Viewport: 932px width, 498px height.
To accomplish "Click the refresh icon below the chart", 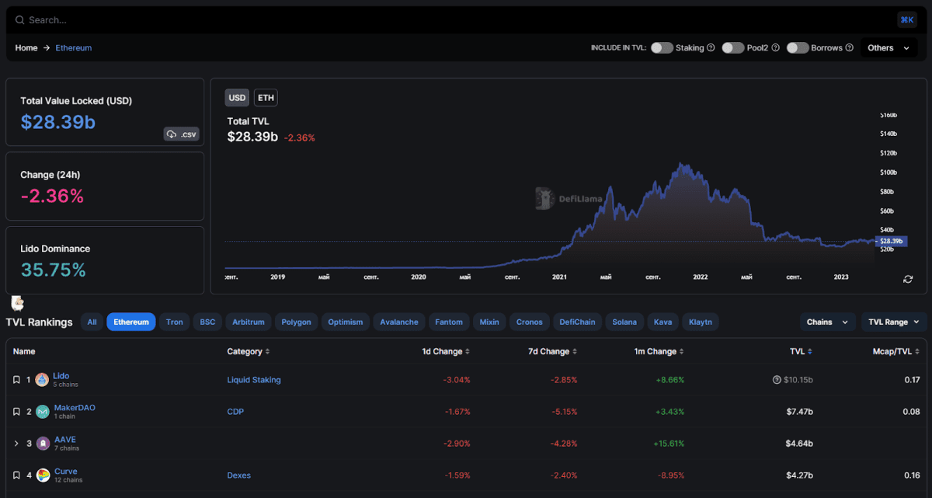I will [906, 278].
